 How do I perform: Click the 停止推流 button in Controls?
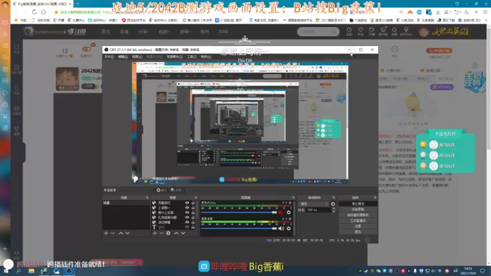pyautogui.click(x=358, y=204)
